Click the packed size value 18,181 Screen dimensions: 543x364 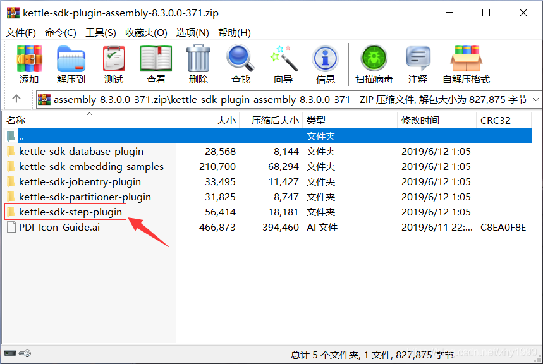(x=283, y=212)
